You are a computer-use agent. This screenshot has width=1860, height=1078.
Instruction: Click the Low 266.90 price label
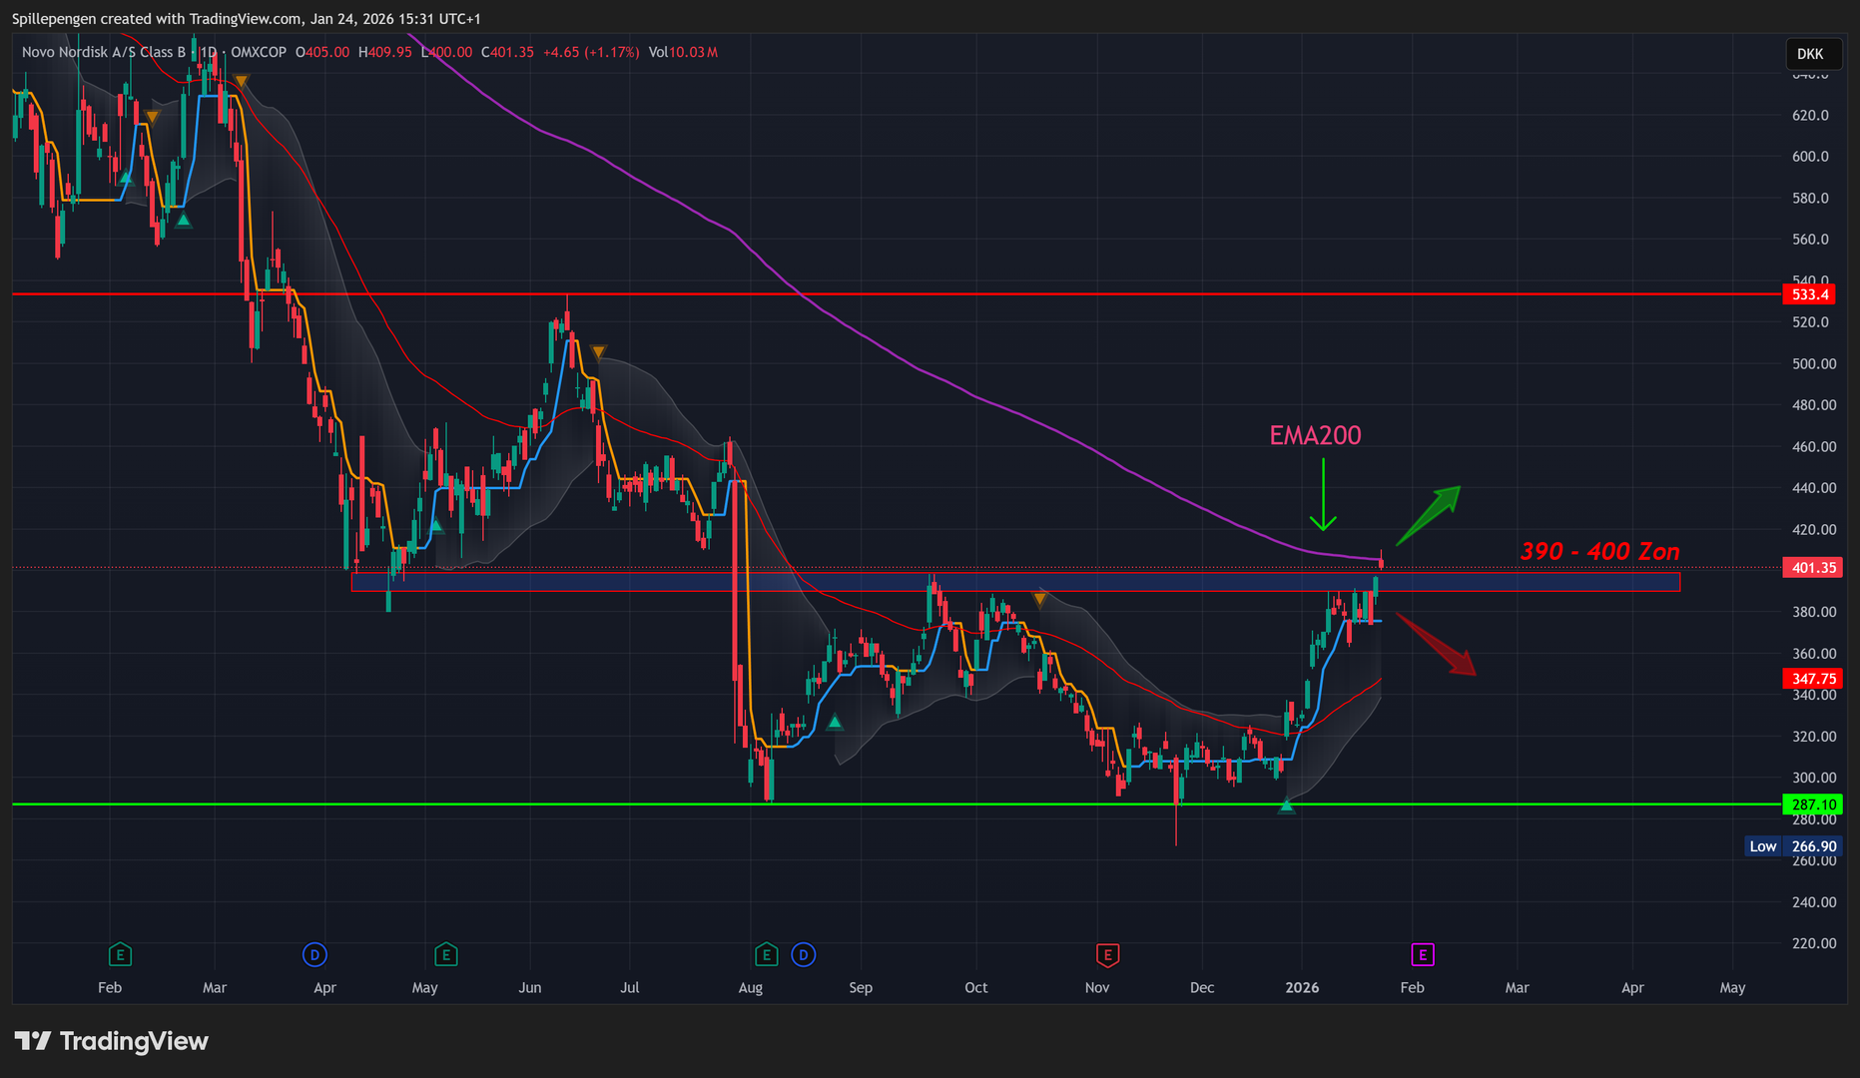(x=1793, y=846)
